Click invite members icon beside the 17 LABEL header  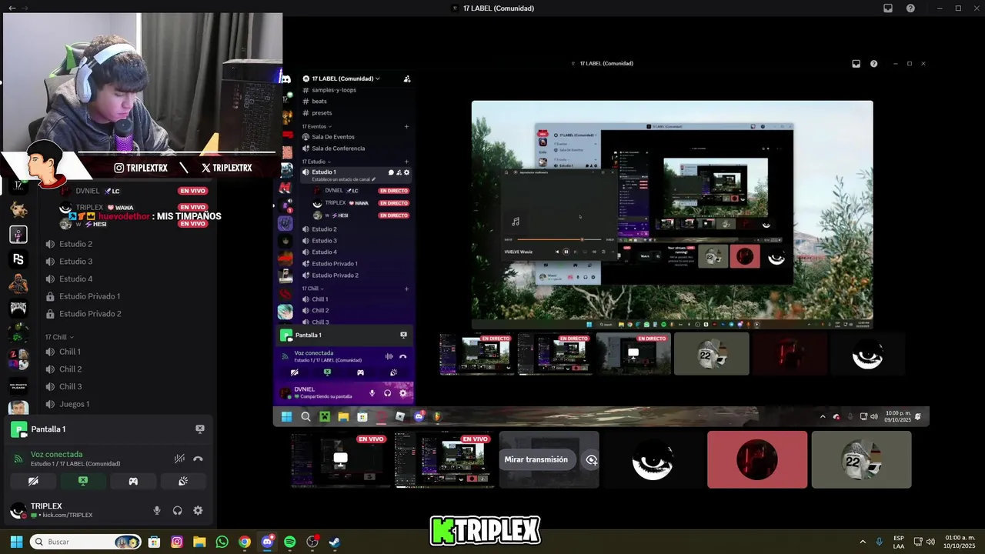[x=407, y=78]
